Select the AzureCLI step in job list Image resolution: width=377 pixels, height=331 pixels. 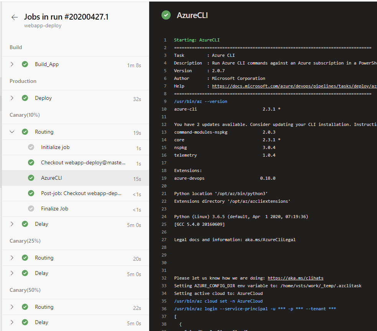point(76,178)
